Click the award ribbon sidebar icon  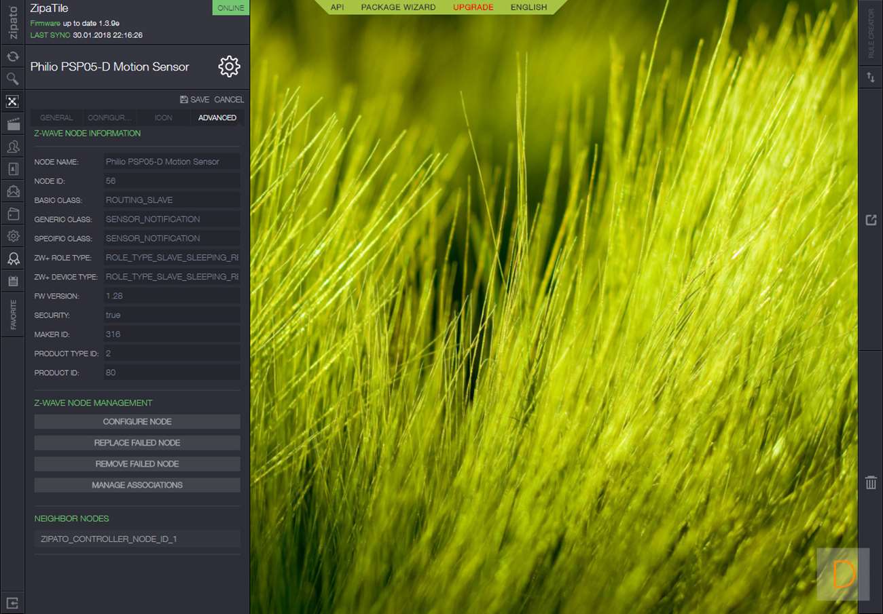click(x=12, y=258)
